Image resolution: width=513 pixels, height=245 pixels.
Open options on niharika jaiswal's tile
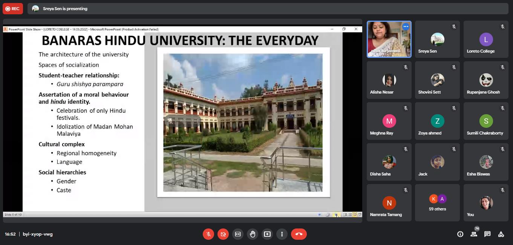(406, 27)
